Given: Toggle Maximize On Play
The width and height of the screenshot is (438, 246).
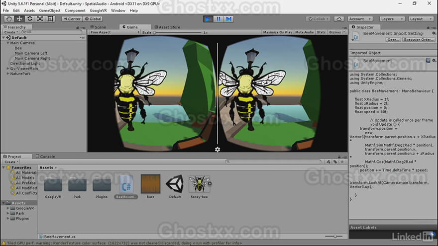Looking at the screenshot, I should click(277, 32).
